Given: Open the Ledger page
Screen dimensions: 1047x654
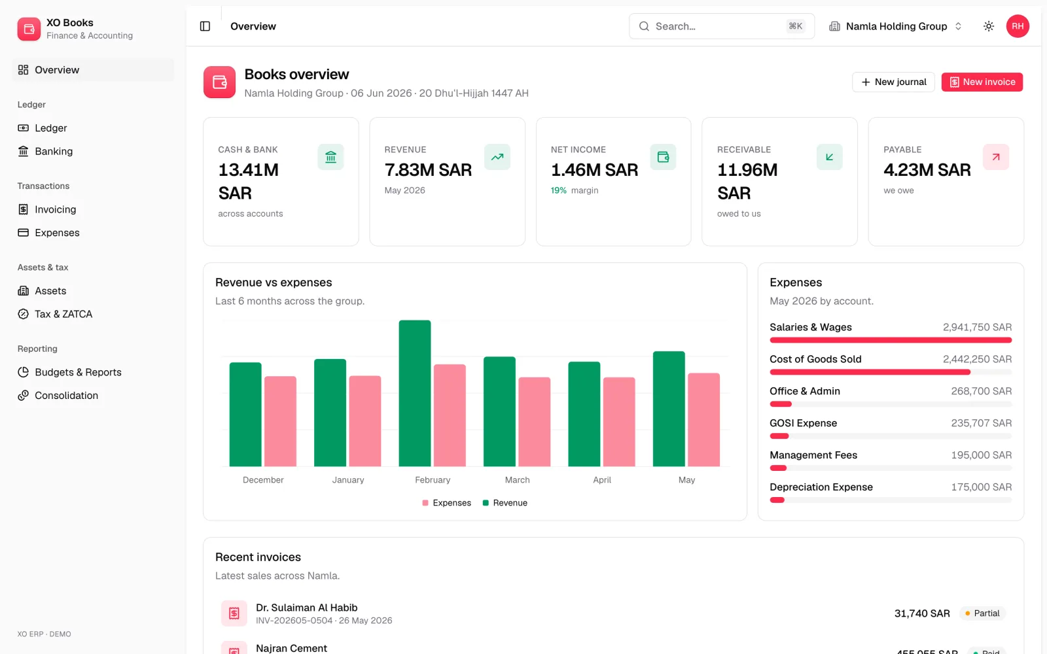Looking at the screenshot, I should coord(93,128).
